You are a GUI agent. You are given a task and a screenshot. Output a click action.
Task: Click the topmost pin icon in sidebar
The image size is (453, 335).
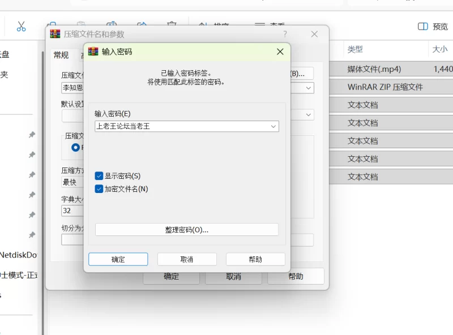pyautogui.click(x=32, y=135)
